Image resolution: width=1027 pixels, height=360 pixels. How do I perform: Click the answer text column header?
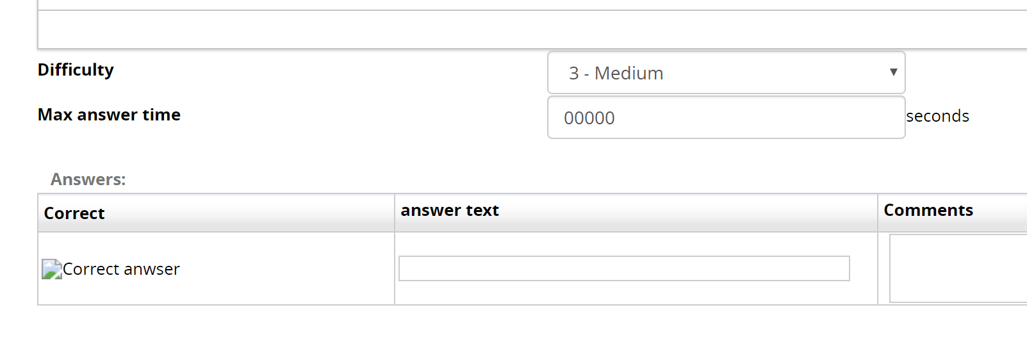tap(450, 211)
